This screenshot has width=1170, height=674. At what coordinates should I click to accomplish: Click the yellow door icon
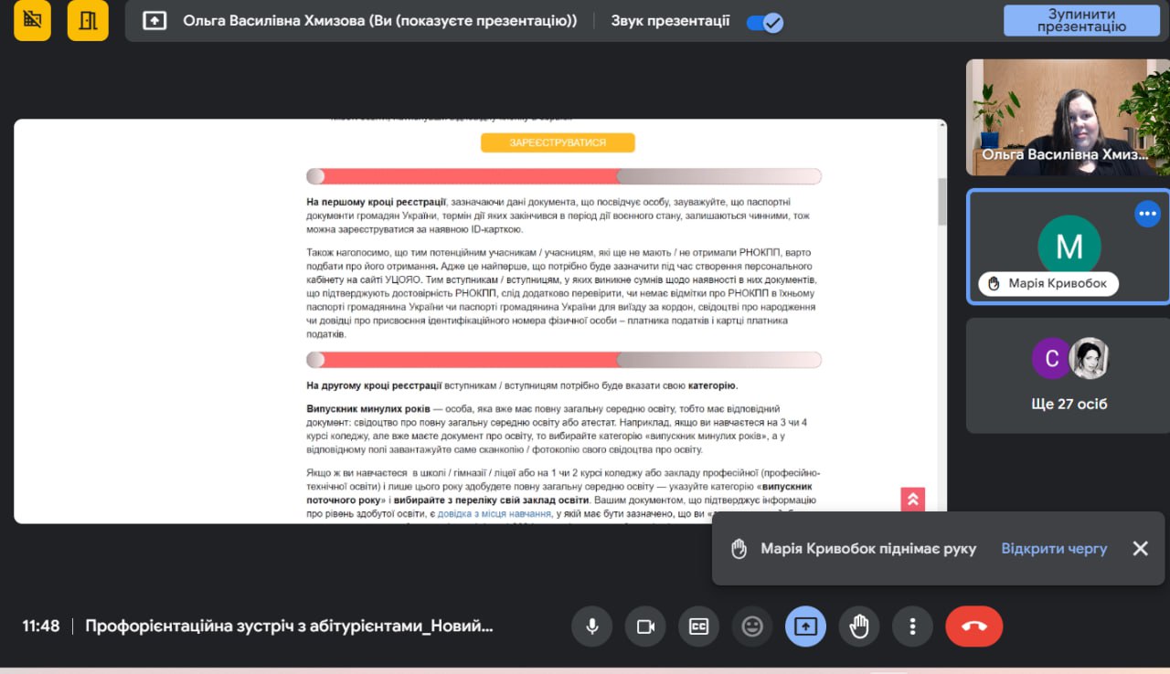pyautogui.click(x=88, y=20)
